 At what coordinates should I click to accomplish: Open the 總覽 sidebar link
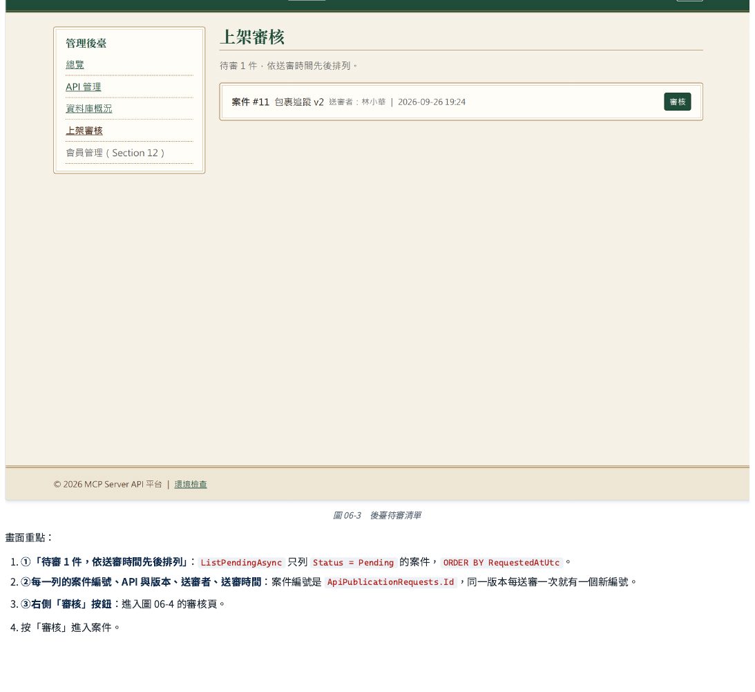click(75, 64)
